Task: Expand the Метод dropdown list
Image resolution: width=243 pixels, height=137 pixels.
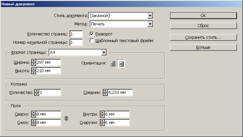Action: 150,24
